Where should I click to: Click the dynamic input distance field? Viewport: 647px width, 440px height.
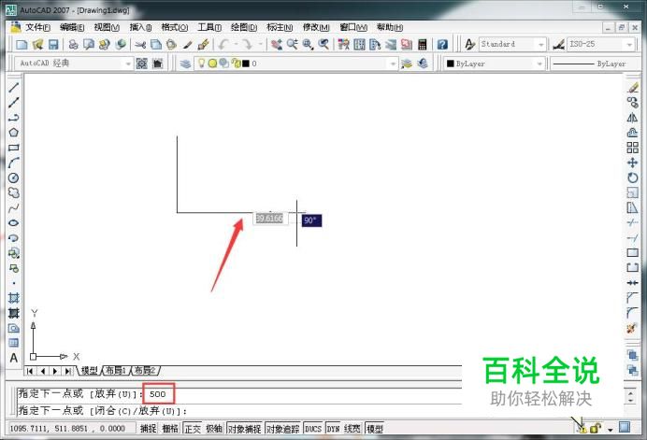pos(269,219)
